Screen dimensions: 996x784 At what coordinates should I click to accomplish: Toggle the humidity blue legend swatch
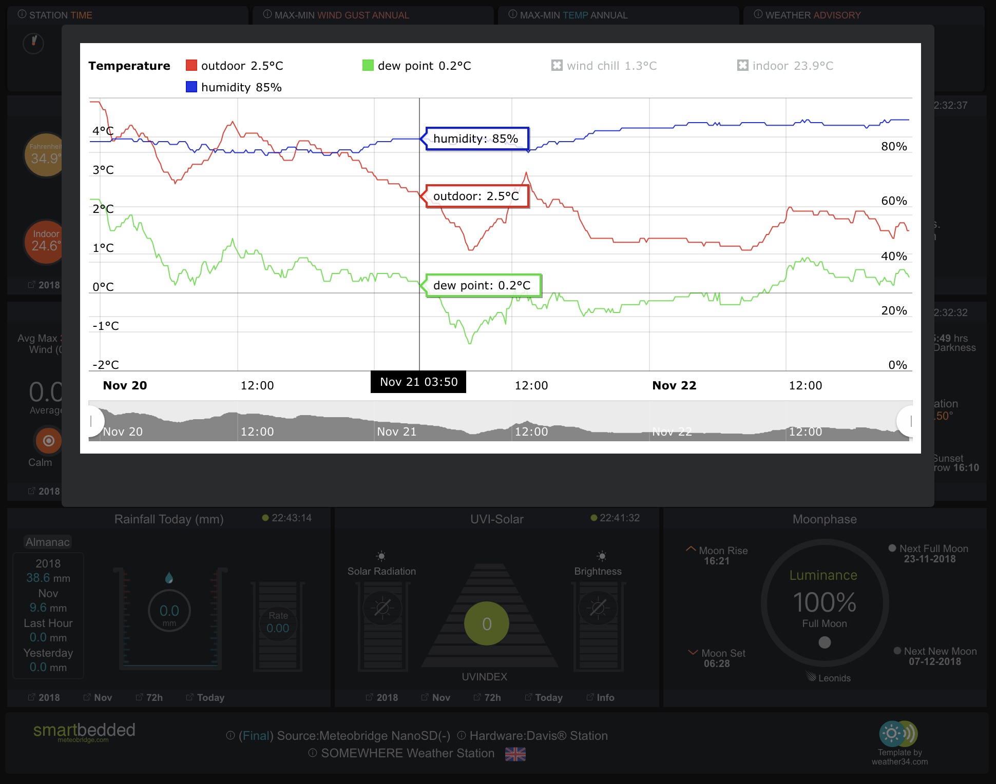point(191,87)
